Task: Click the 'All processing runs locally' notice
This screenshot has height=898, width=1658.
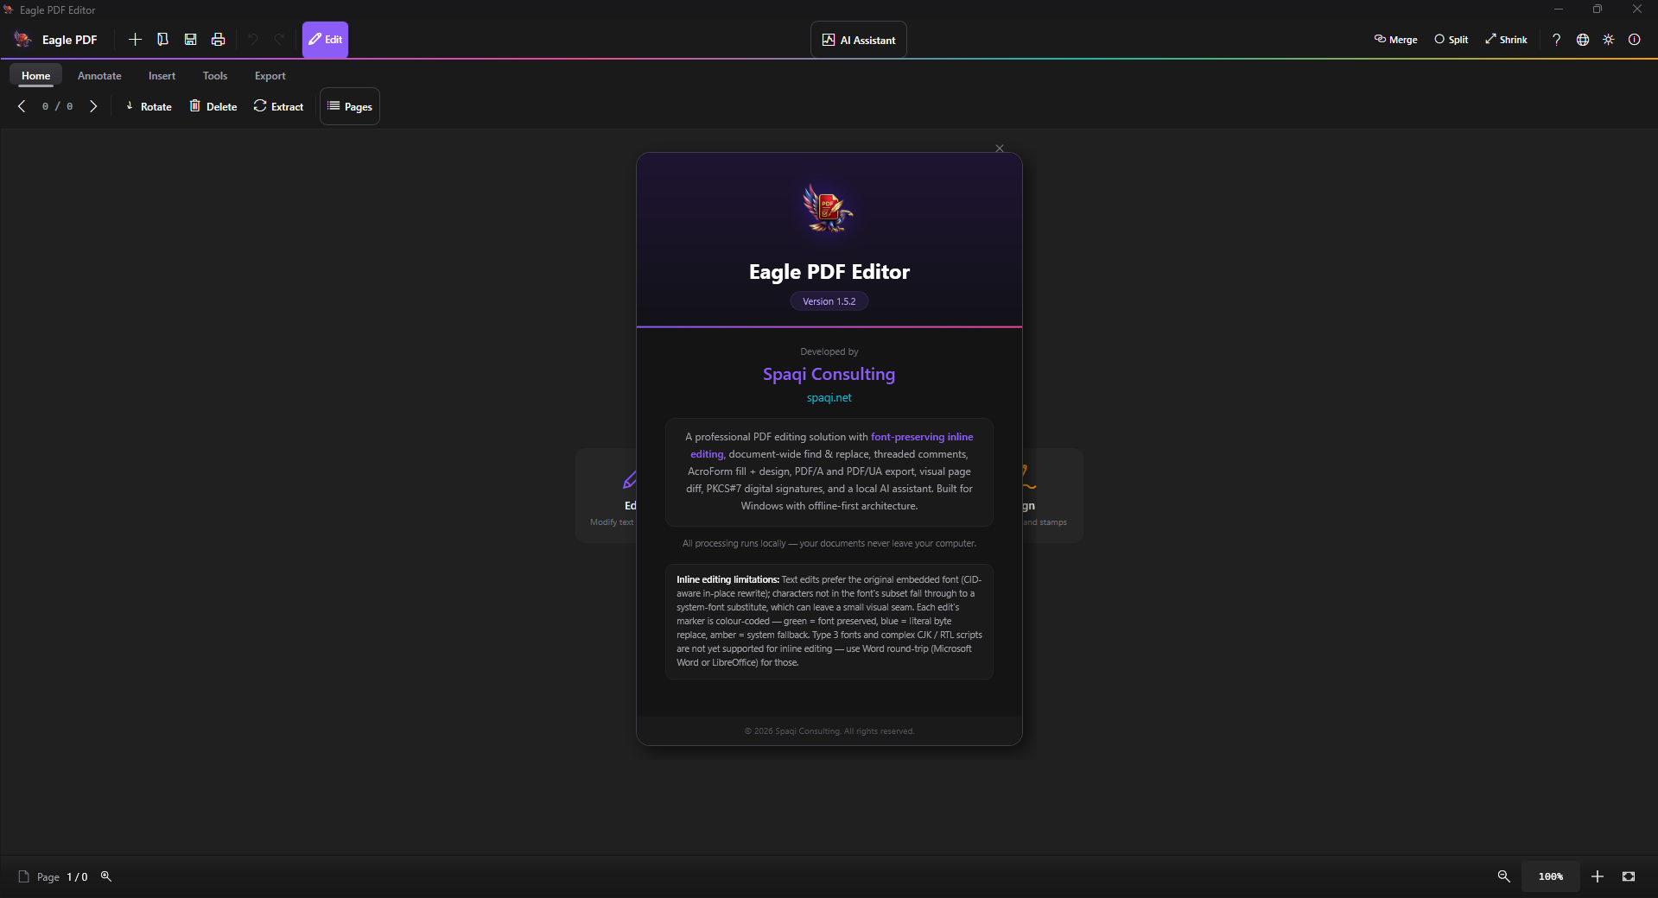Action: click(x=829, y=543)
